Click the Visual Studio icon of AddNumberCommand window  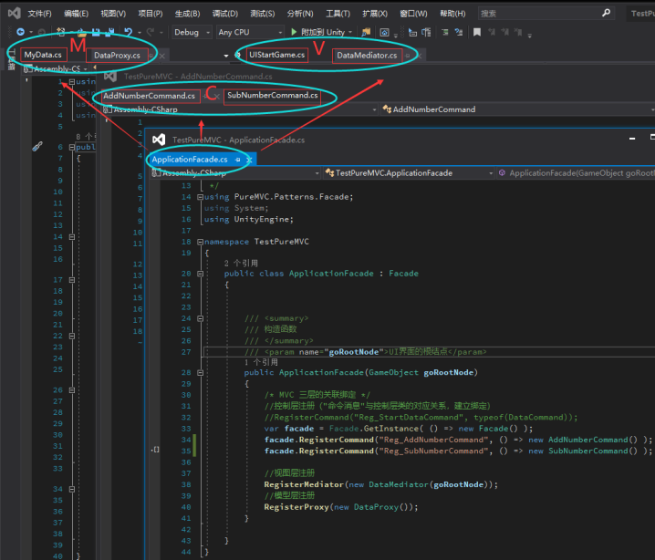(x=110, y=77)
